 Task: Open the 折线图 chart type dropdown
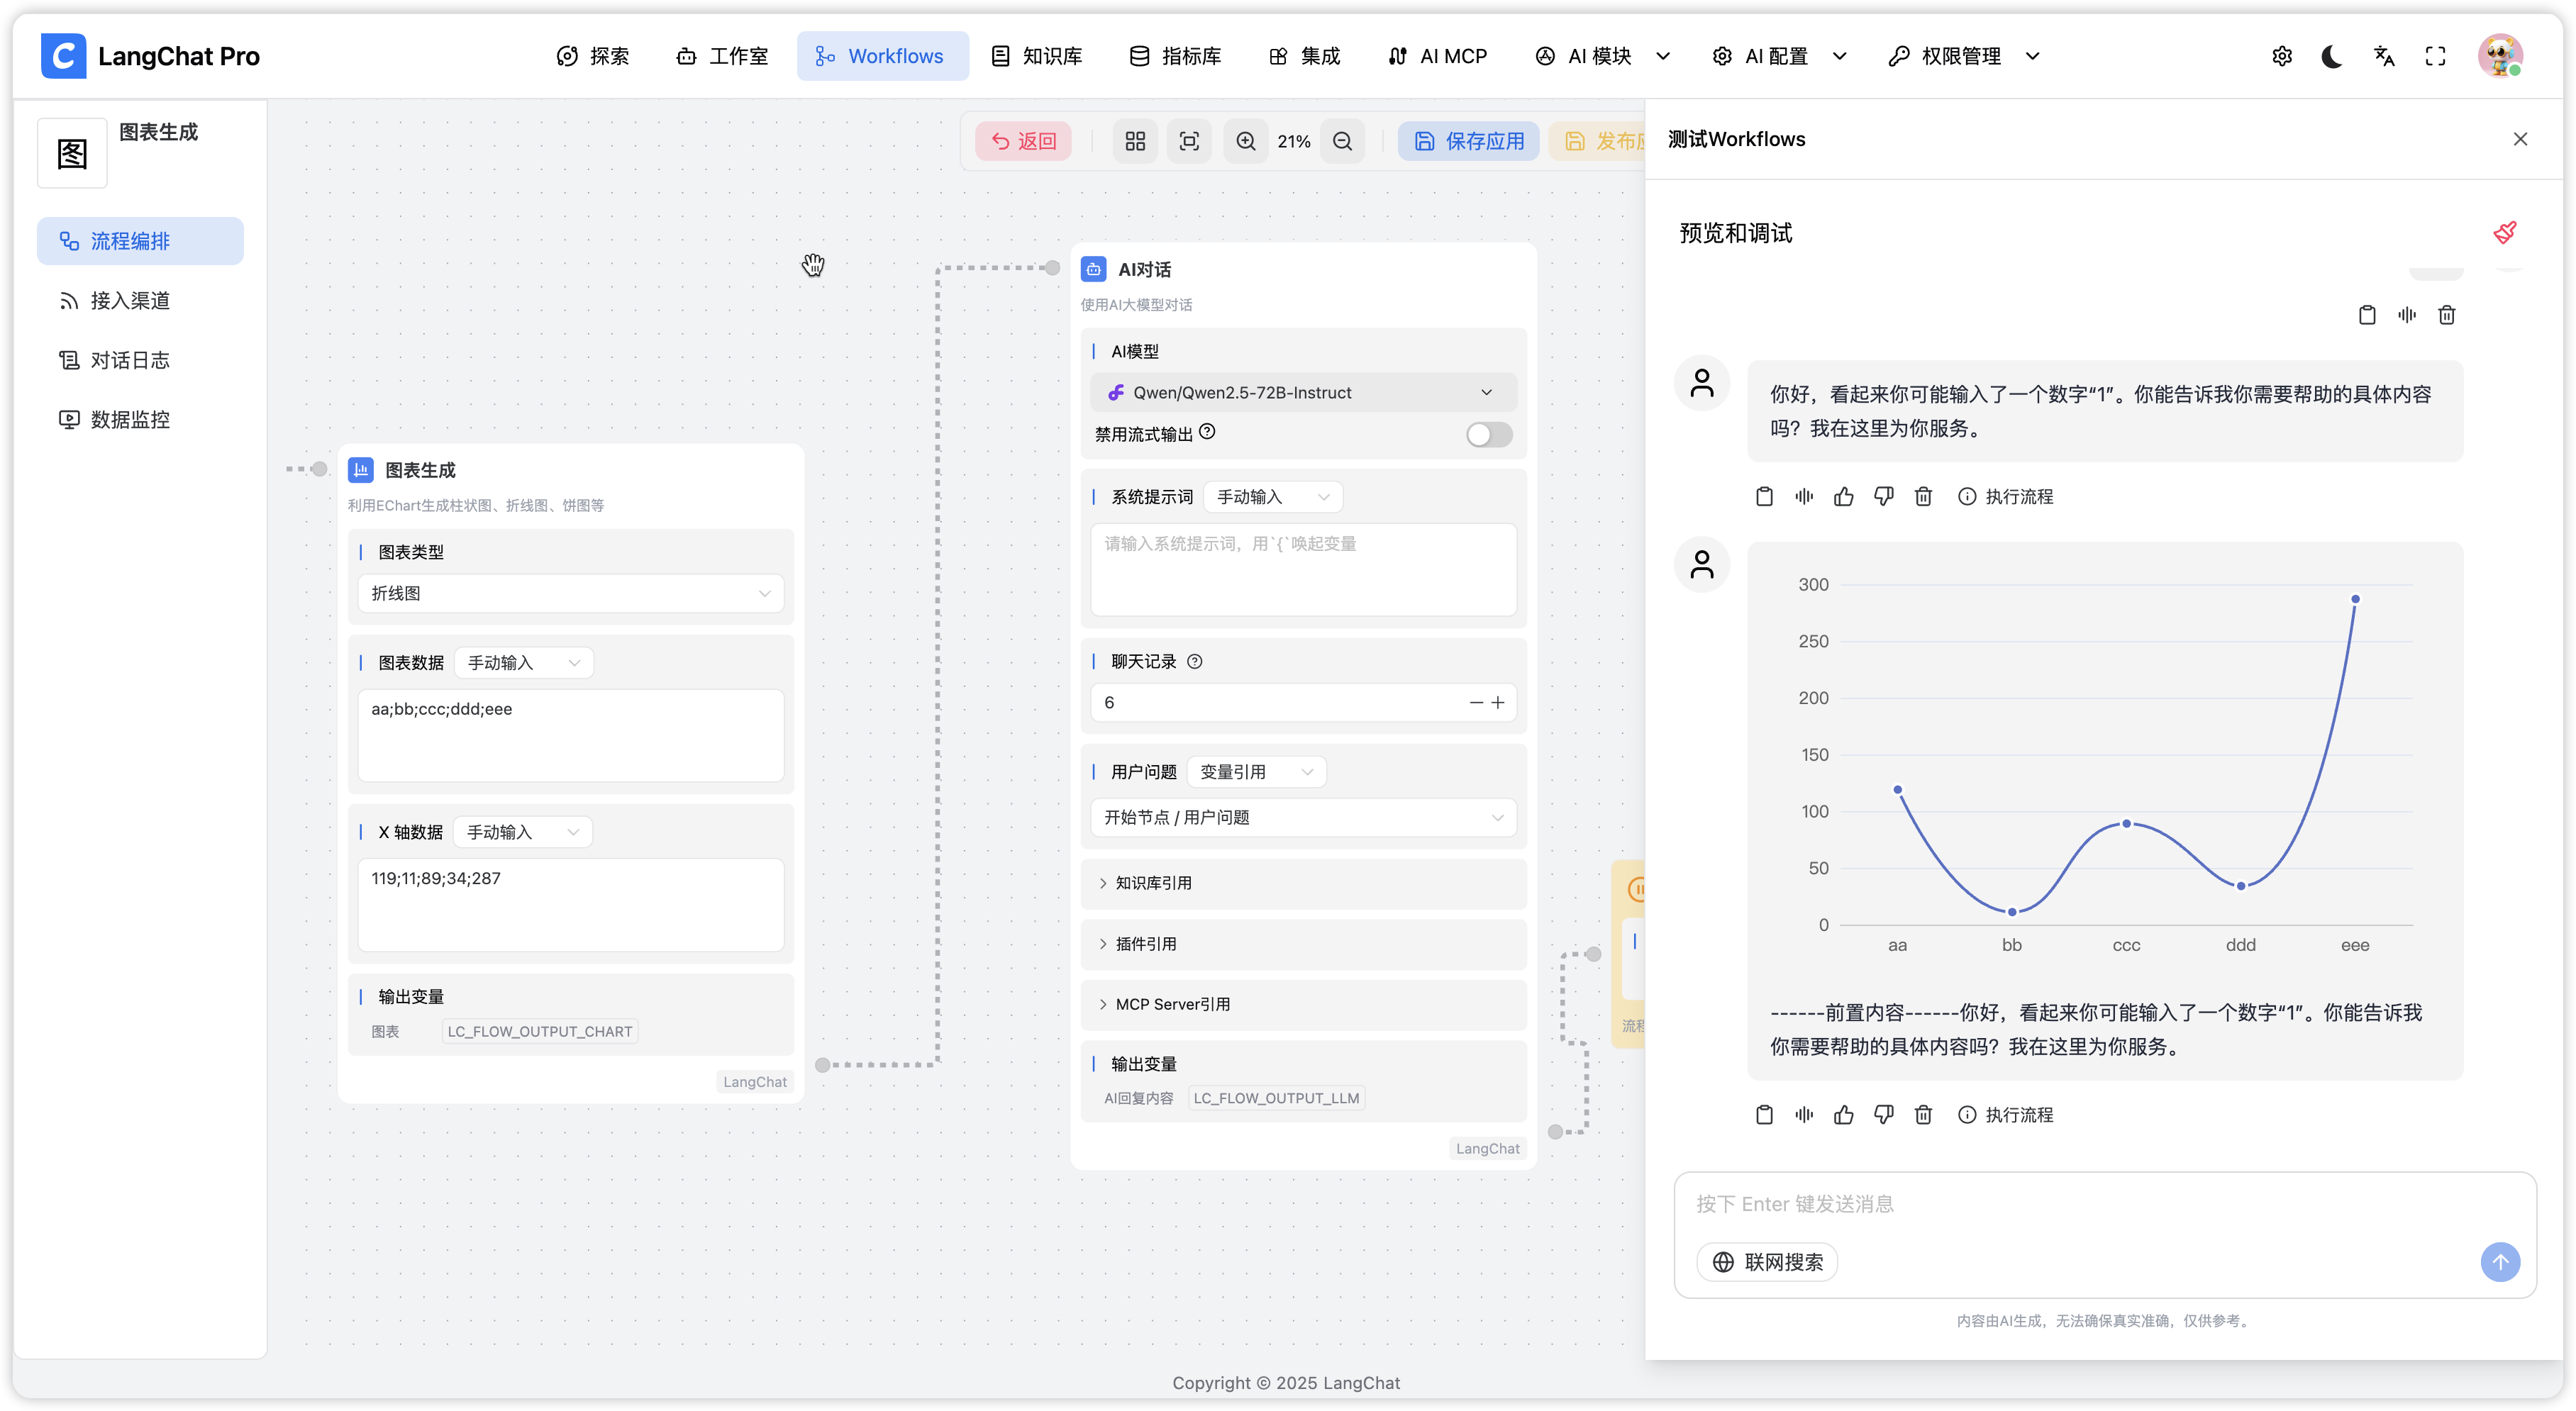570,593
